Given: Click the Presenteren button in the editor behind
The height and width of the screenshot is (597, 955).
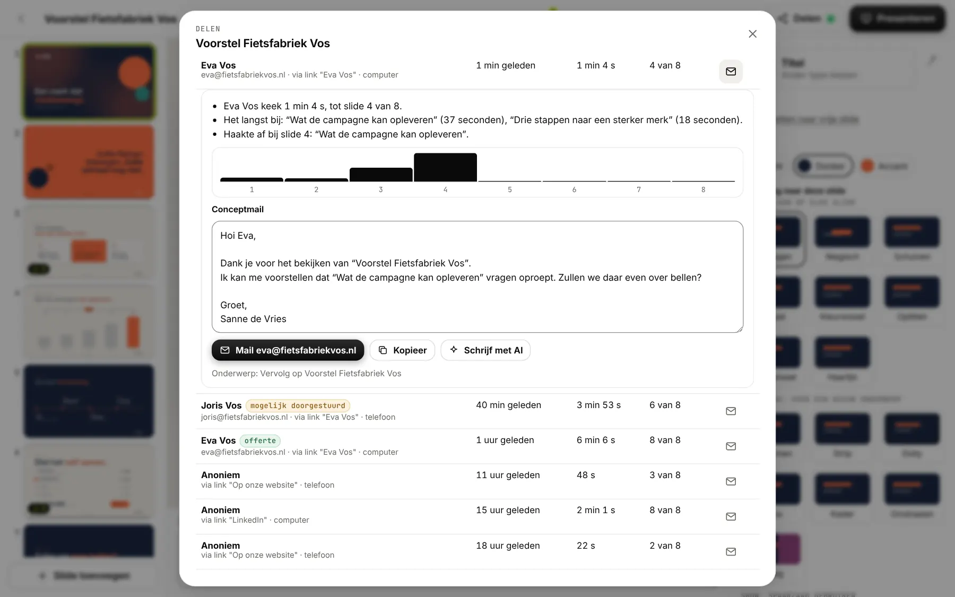Looking at the screenshot, I should 898,19.
